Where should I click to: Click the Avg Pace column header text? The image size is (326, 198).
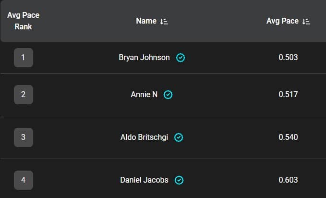click(283, 21)
